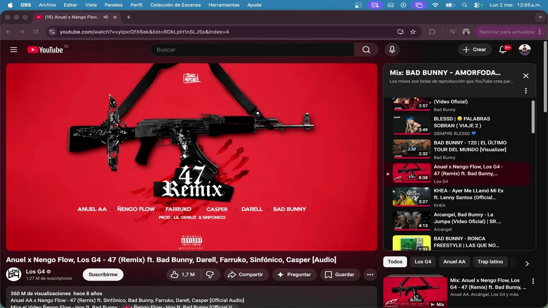The image size is (548, 308).
Task: Click the Guardar button
Action: (x=340, y=275)
